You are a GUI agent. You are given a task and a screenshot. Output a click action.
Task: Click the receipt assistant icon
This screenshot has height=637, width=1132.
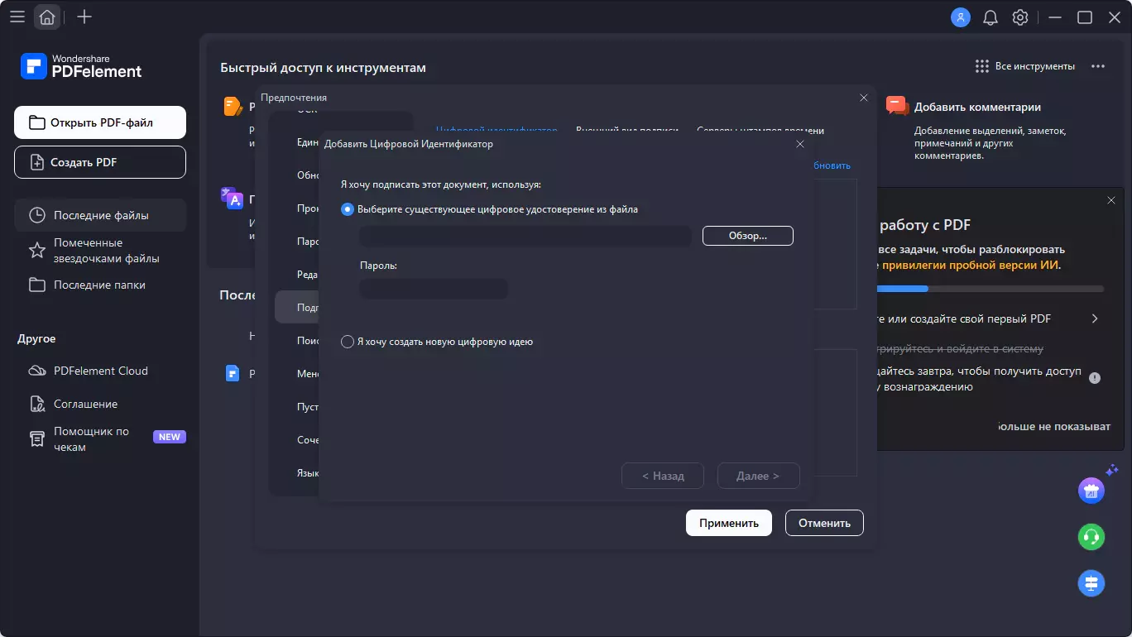click(37, 439)
